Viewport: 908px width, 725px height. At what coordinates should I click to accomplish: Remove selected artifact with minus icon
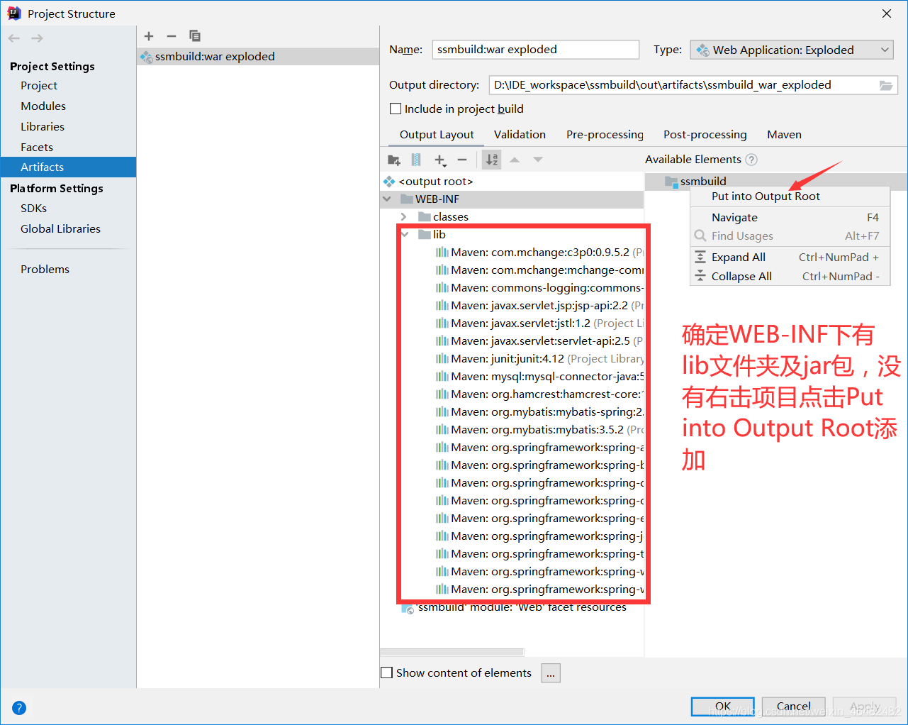pyautogui.click(x=172, y=36)
